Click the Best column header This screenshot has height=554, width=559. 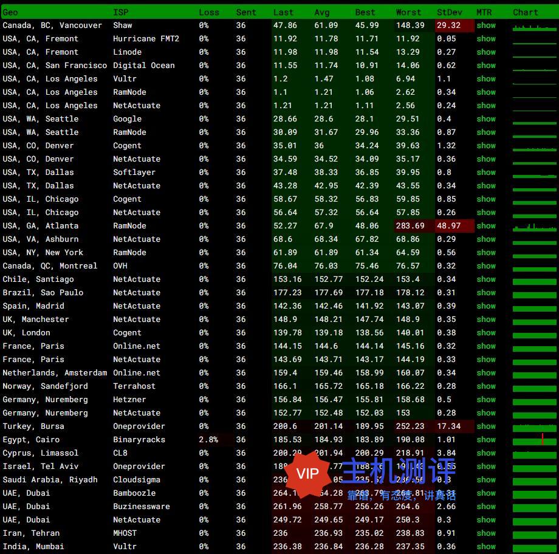pos(365,13)
